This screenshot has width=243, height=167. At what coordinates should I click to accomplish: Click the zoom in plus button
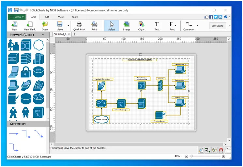[223, 157]
